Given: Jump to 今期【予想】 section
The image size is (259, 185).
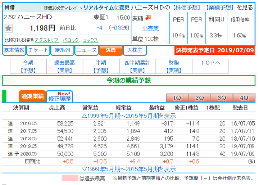Looking at the screenshot, I should coord(28,67).
